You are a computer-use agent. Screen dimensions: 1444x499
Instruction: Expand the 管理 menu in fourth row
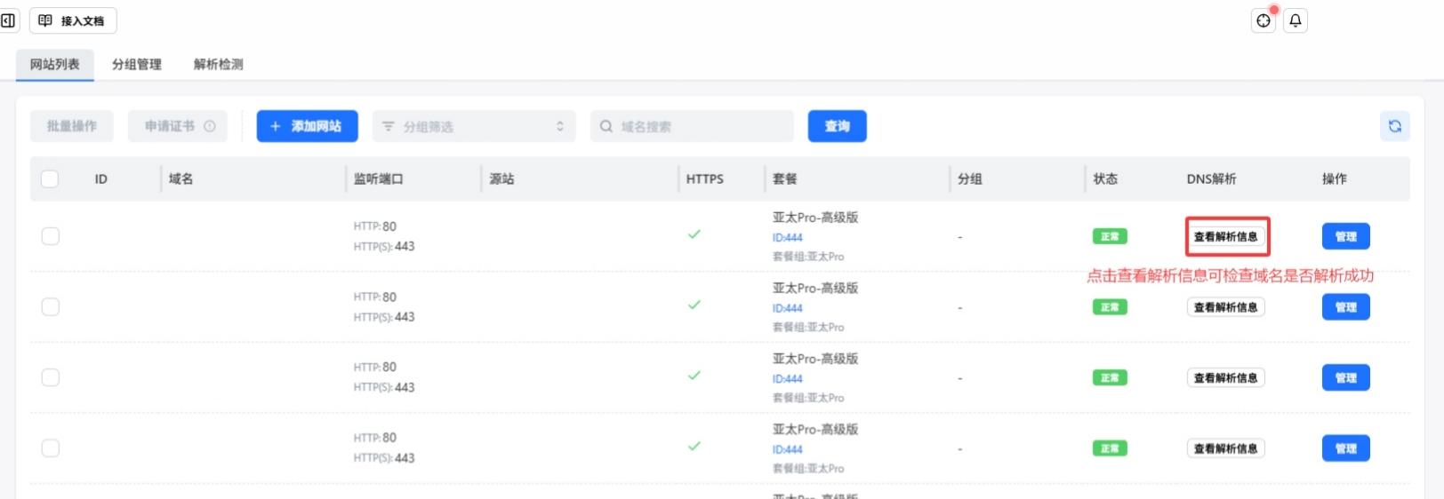pyautogui.click(x=1345, y=448)
